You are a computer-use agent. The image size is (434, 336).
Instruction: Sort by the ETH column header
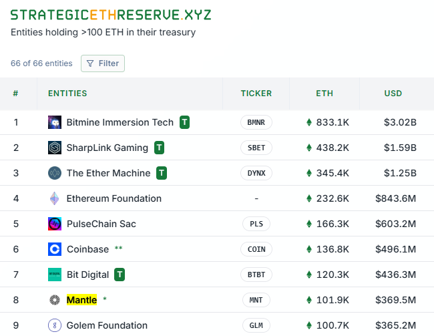[x=324, y=94]
